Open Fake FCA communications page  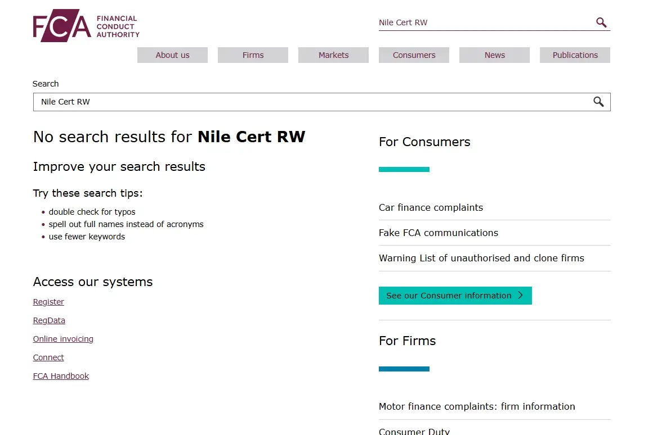[x=438, y=233]
